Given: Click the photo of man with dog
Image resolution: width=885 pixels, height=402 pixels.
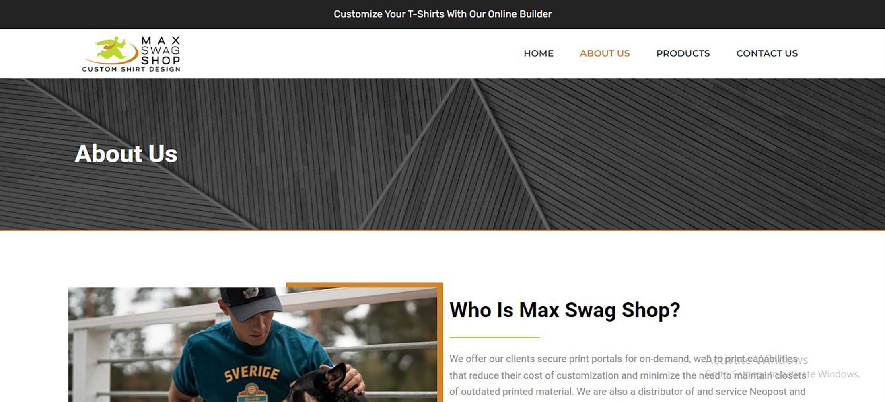Looking at the screenshot, I should click(253, 345).
